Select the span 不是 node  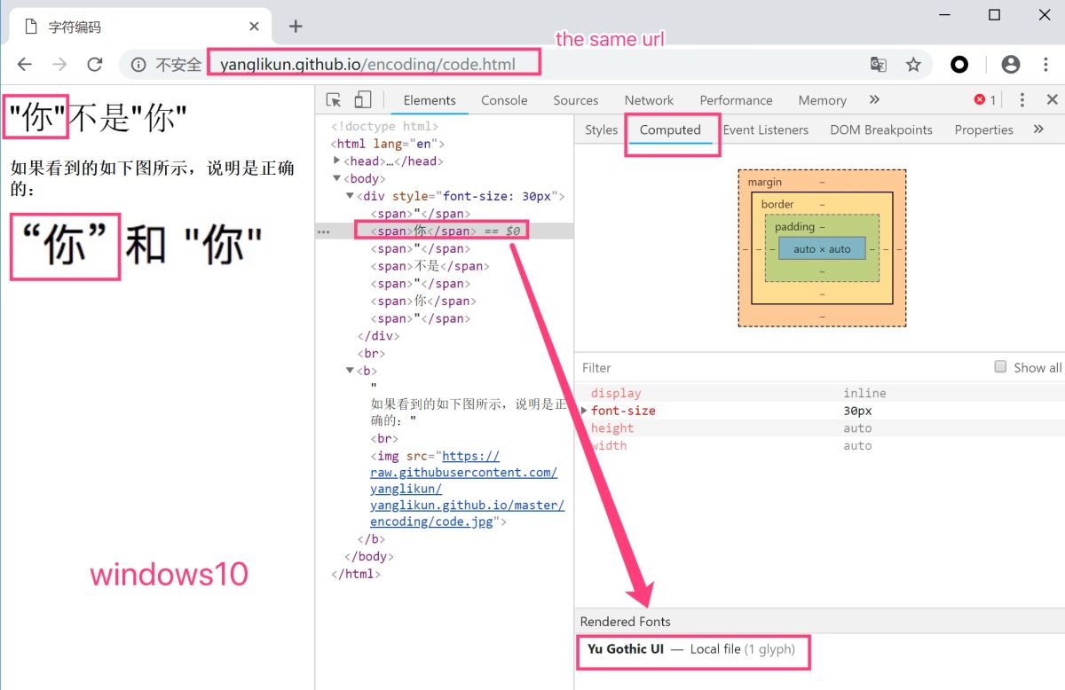pos(430,266)
